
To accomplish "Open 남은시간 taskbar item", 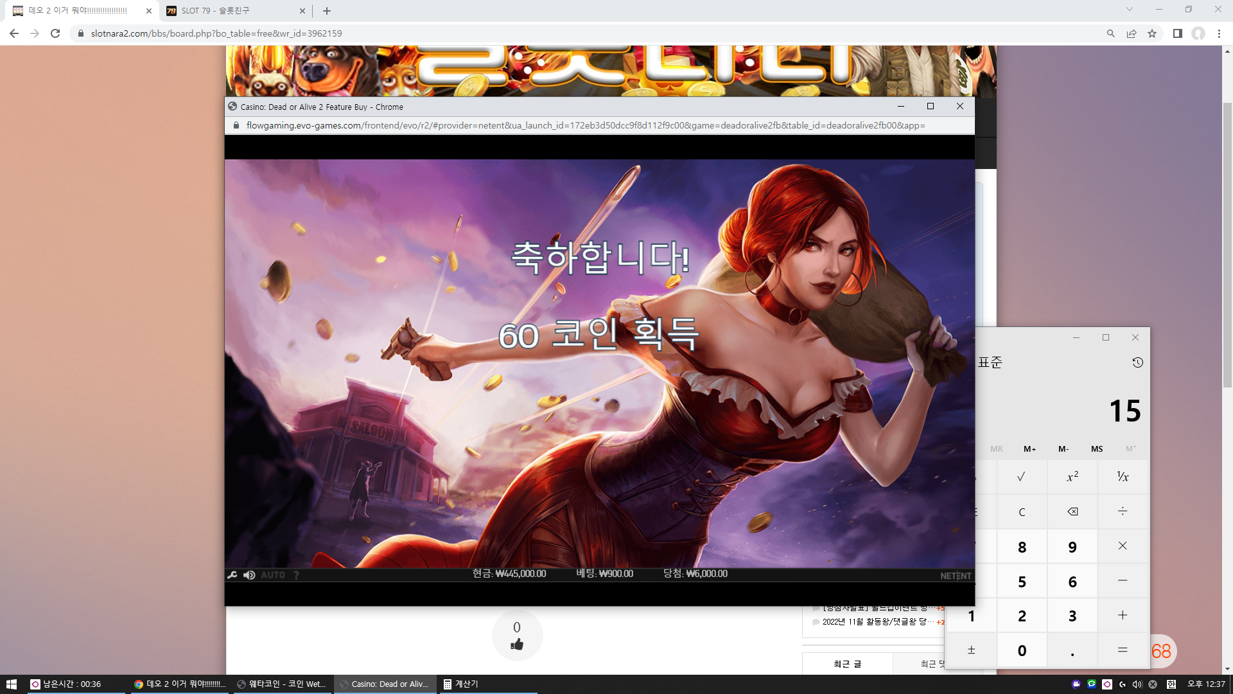I will [76, 684].
